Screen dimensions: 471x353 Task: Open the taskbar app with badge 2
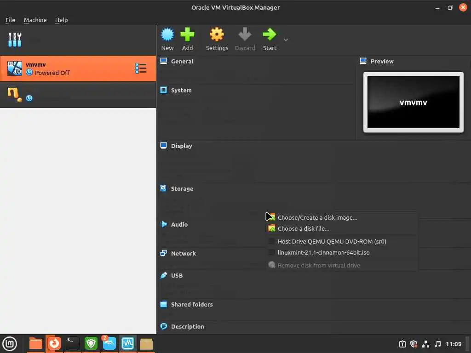pyautogui.click(x=109, y=343)
